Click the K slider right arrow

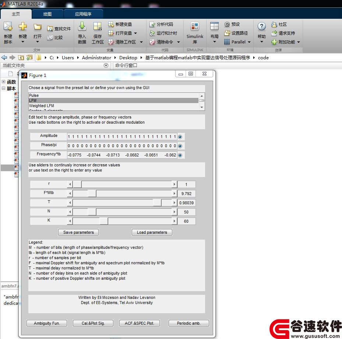point(174,221)
